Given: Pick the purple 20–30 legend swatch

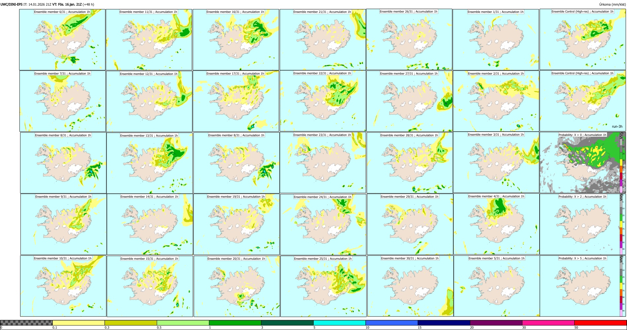Looking at the screenshot, I should (496, 323).
